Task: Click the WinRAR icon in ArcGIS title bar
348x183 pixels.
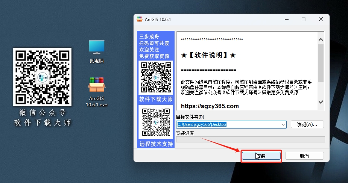Action: coord(140,19)
